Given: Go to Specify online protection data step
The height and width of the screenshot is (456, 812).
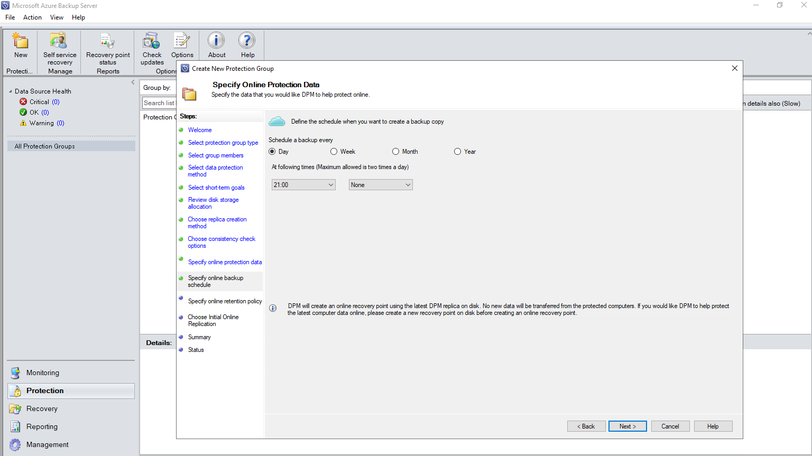Looking at the screenshot, I should coord(225,262).
